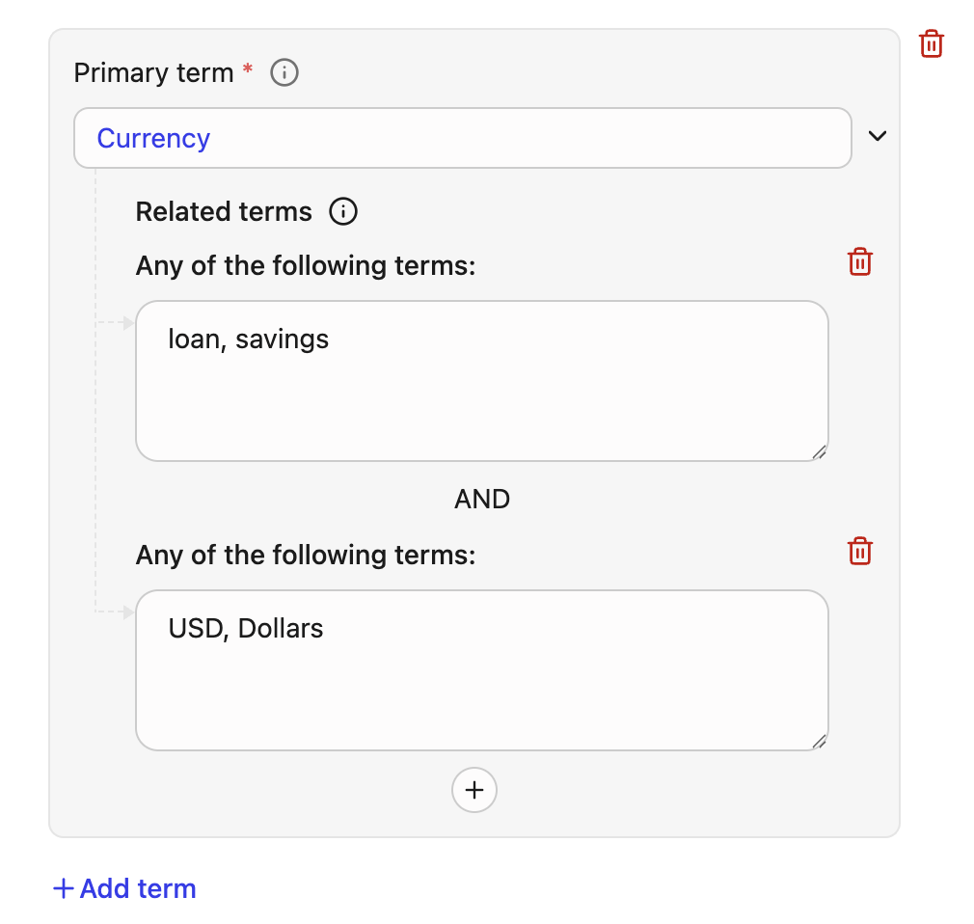Screen dimensions: 974x924
Task: Add another related terms group with plus button
Action: [474, 790]
